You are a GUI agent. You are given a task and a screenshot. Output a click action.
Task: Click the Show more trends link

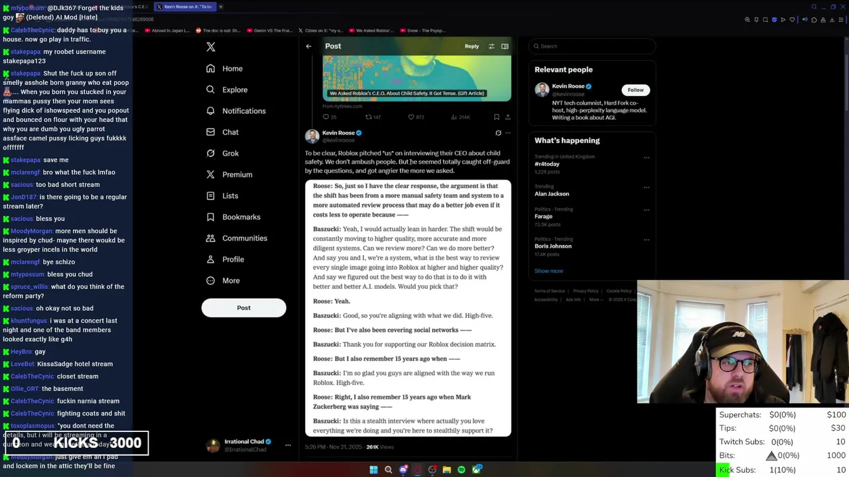pos(549,271)
